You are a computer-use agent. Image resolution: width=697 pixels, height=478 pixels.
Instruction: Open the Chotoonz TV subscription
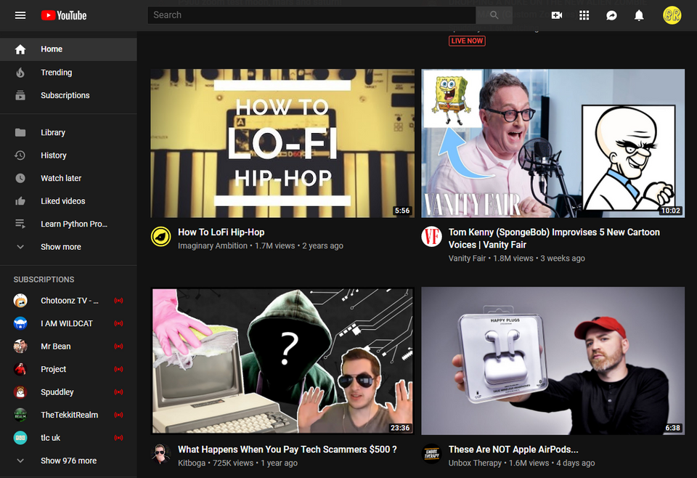68,301
